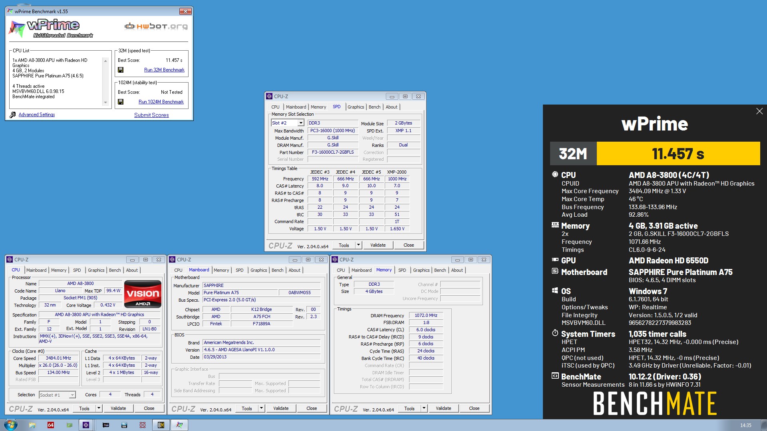Viewport: 767px width, 431px height.
Task: Open the Socket #1 selection dropdown
Action: 72,395
